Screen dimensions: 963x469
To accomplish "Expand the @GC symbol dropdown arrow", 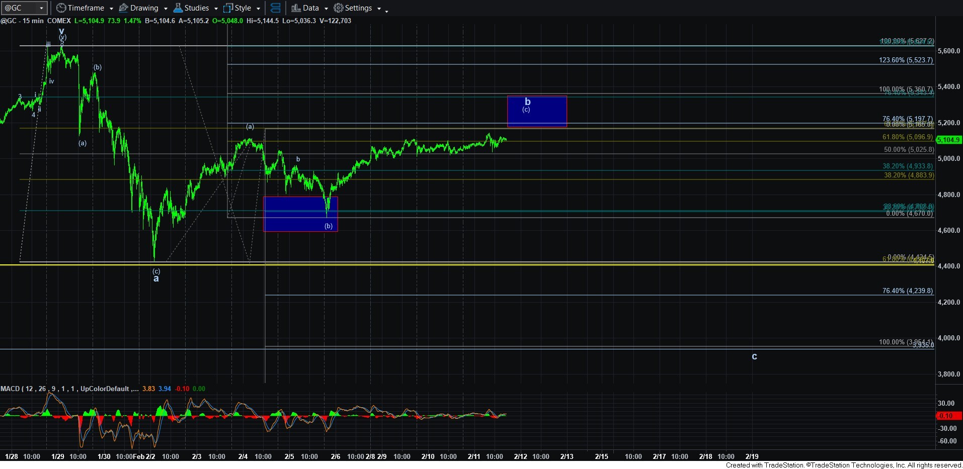I will click(42, 8).
